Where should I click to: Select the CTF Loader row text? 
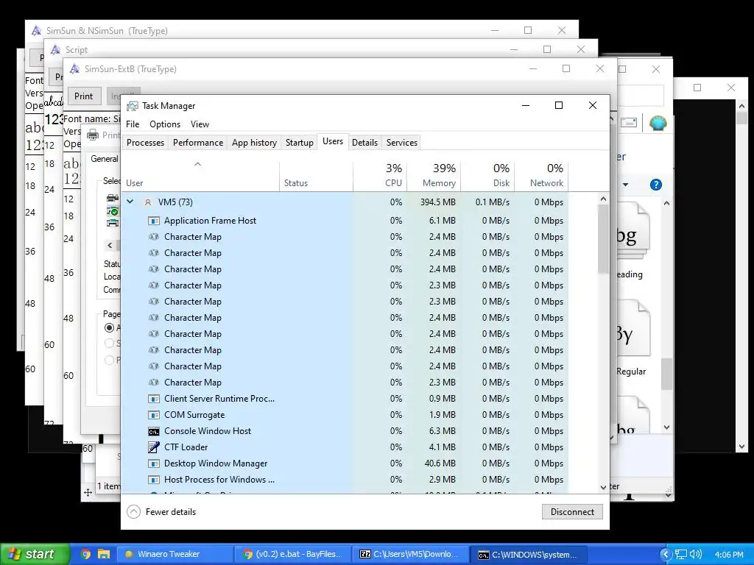(x=186, y=447)
